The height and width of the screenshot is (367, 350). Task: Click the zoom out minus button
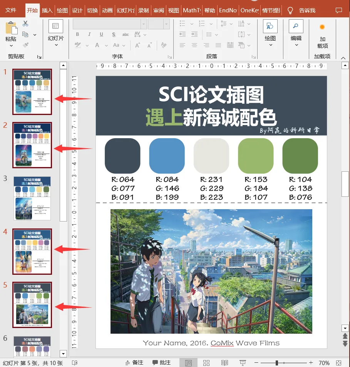(x=256, y=363)
